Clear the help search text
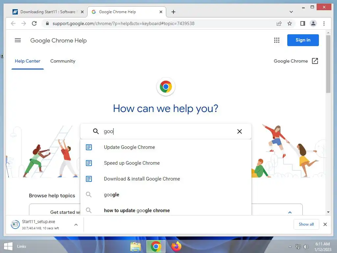This screenshot has height=253, width=337. [240, 131]
